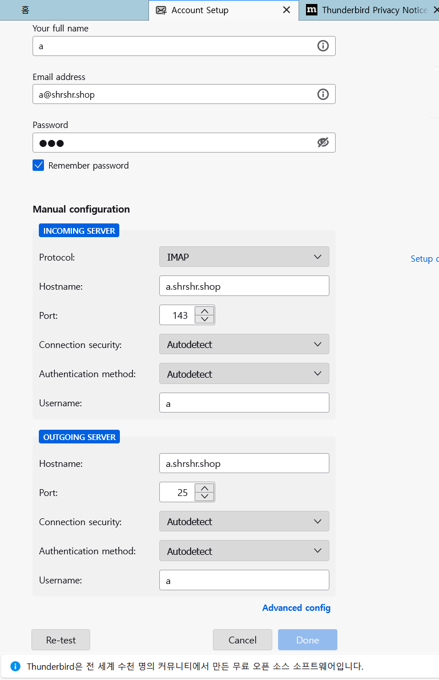This screenshot has height=680, width=439.
Task: Click the incoming Hostname field
Action: click(x=244, y=286)
